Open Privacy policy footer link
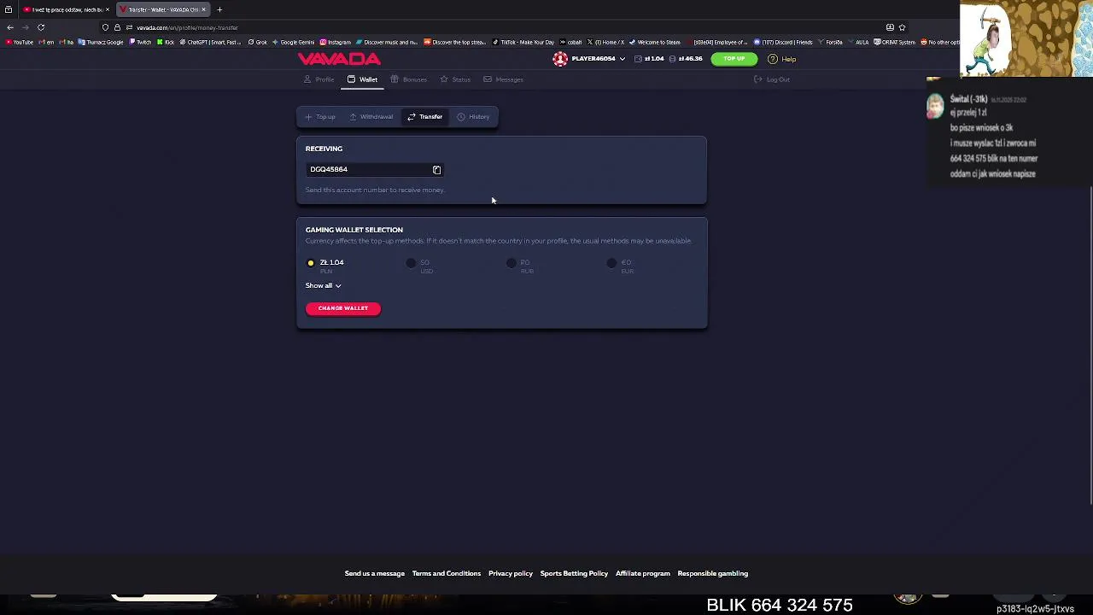 [x=511, y=573]
